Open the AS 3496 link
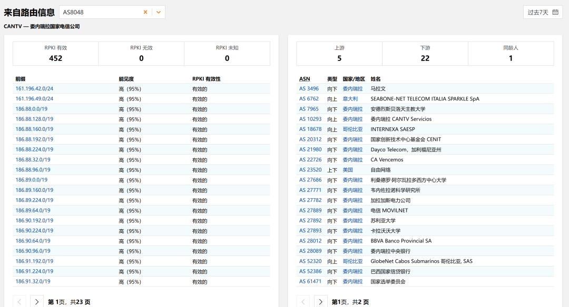569x307 pixels. (309, 89)
